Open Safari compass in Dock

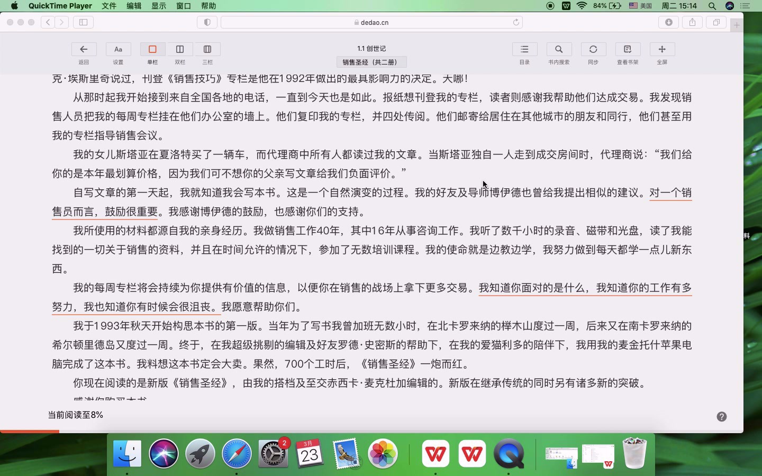237,453
